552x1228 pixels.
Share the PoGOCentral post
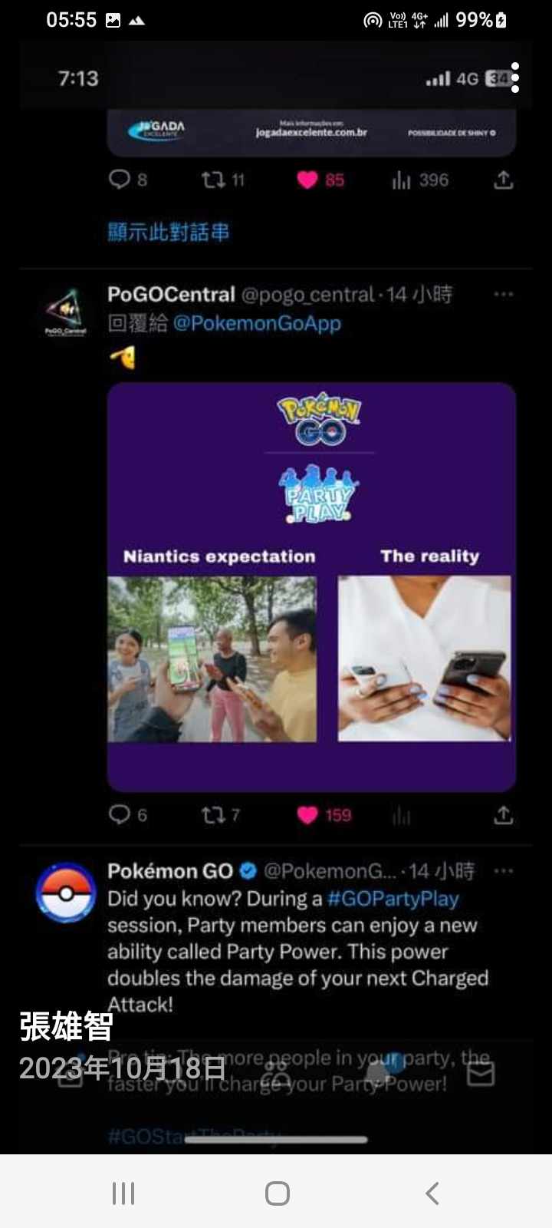tap(503, 815)
